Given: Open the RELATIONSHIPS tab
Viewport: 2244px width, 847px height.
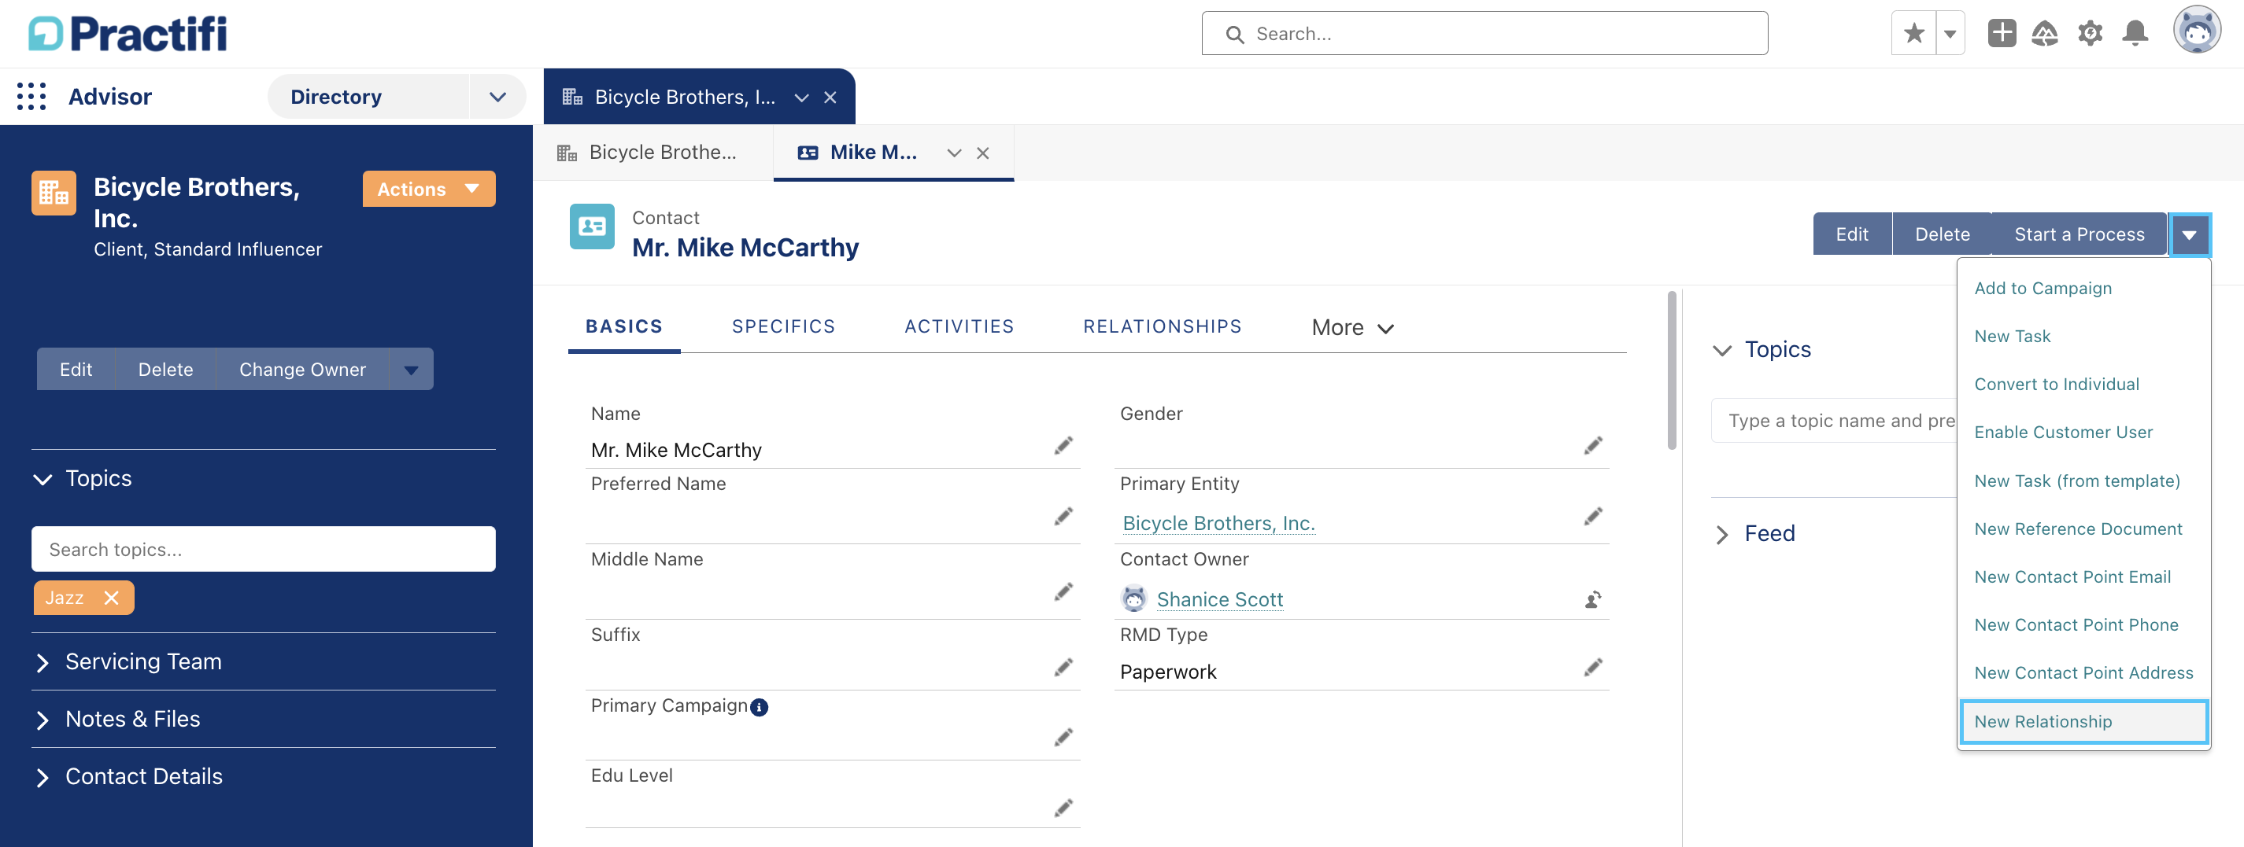Looking at the screenshot, I should pos(1162,326).
